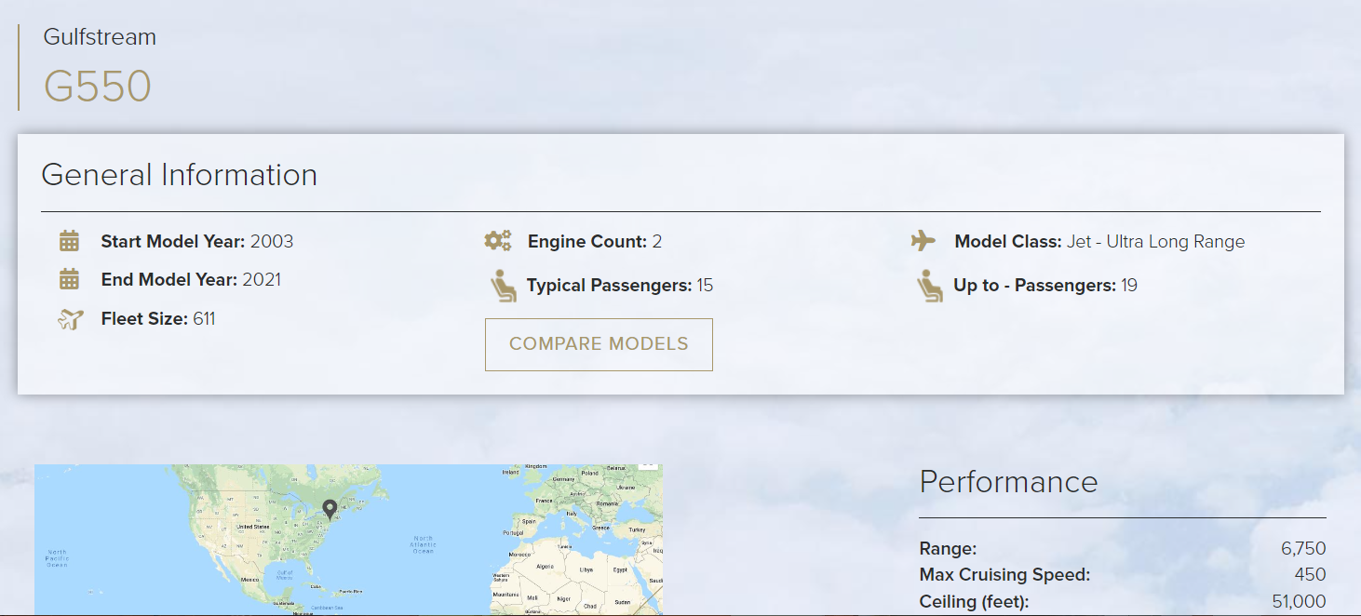
Task: Click the Performance section heading
Action: pyautogui.click(x=1008, y=481)
